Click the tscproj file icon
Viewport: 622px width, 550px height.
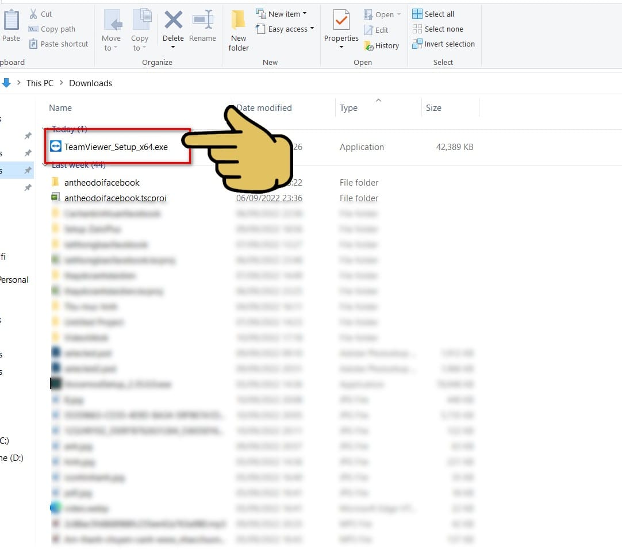click(56, 197)
